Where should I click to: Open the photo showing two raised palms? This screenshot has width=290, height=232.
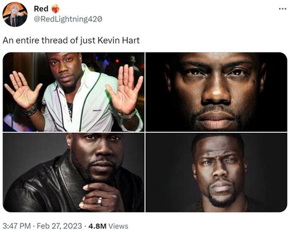point(73,92)
